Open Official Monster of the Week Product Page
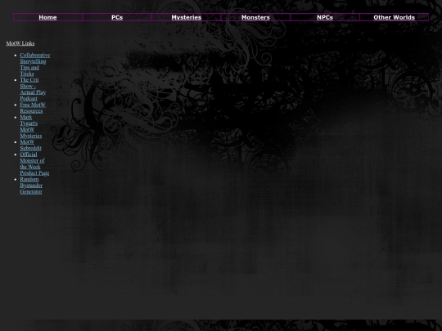 tap(34, 163)
